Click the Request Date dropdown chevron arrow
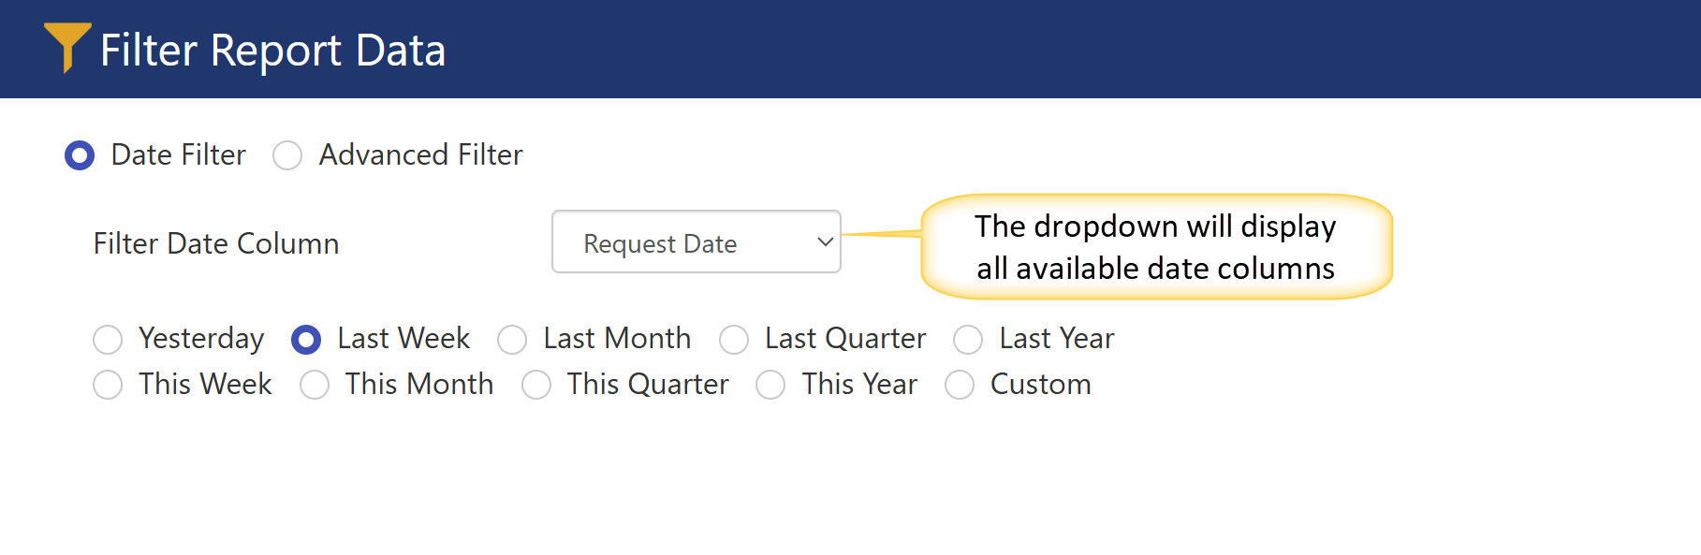1701x555 pixels. click(x=825, y=242)
